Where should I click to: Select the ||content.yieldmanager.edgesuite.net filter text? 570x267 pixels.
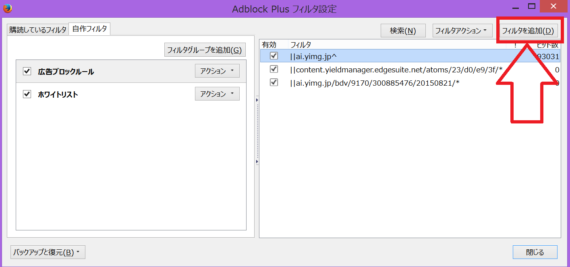[396, 70]
